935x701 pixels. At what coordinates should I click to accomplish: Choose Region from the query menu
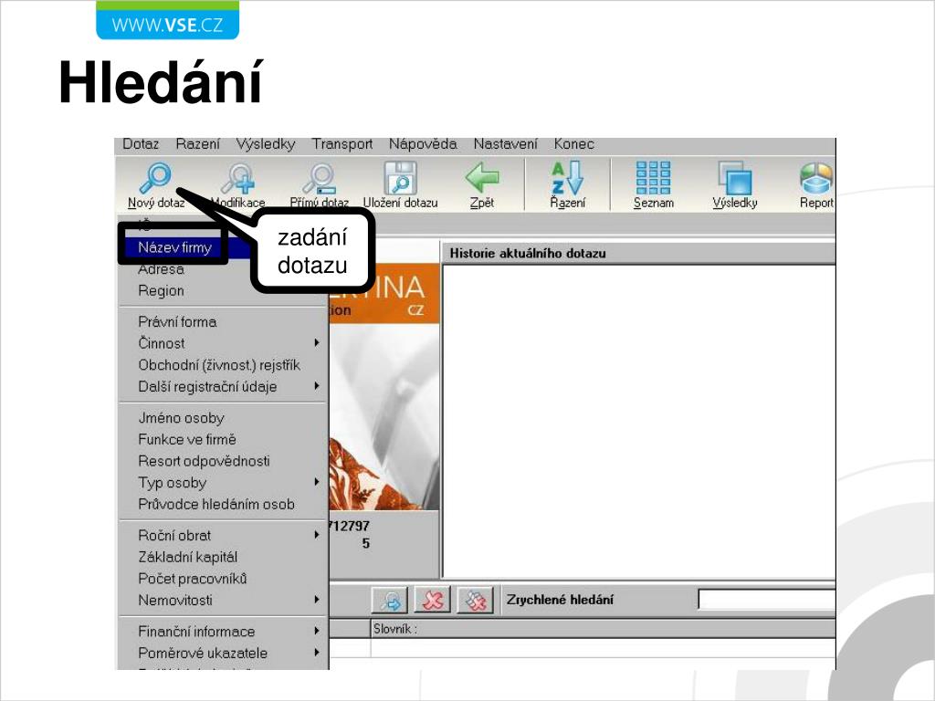coord(161,291)
